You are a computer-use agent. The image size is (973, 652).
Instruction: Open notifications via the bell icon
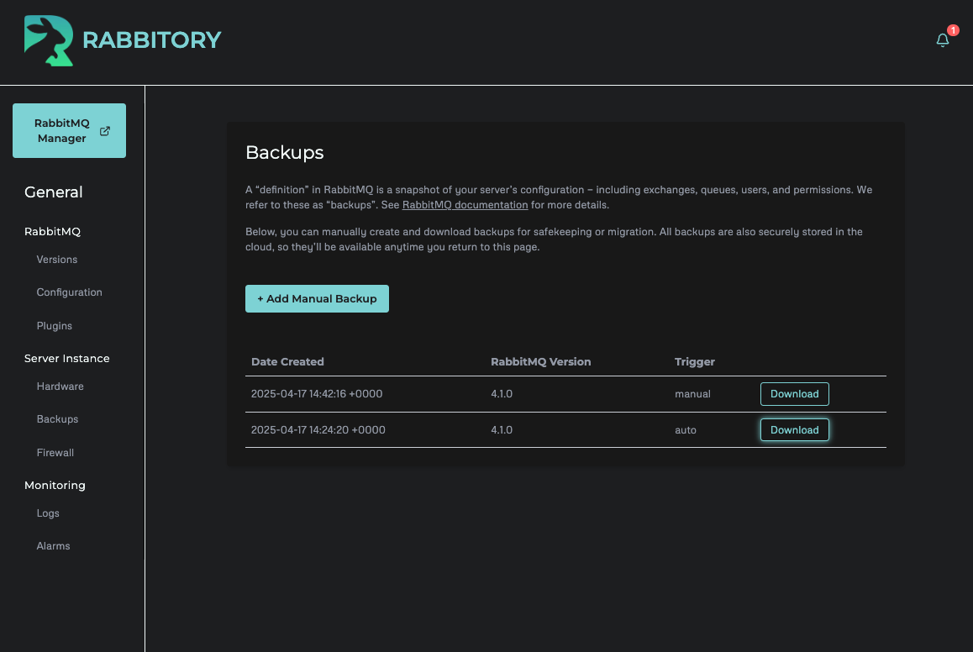point(942,39)
